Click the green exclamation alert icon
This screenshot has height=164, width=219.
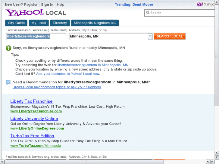tap(8, 48)
